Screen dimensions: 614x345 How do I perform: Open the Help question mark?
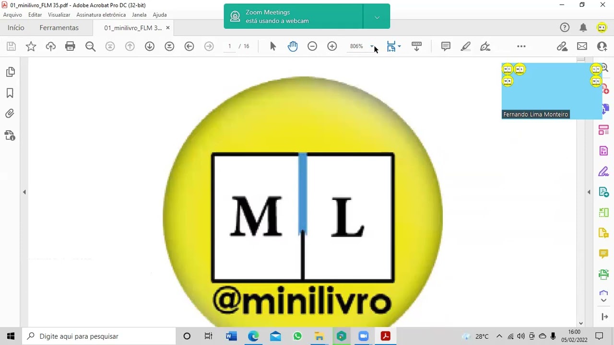coord(565,28)
